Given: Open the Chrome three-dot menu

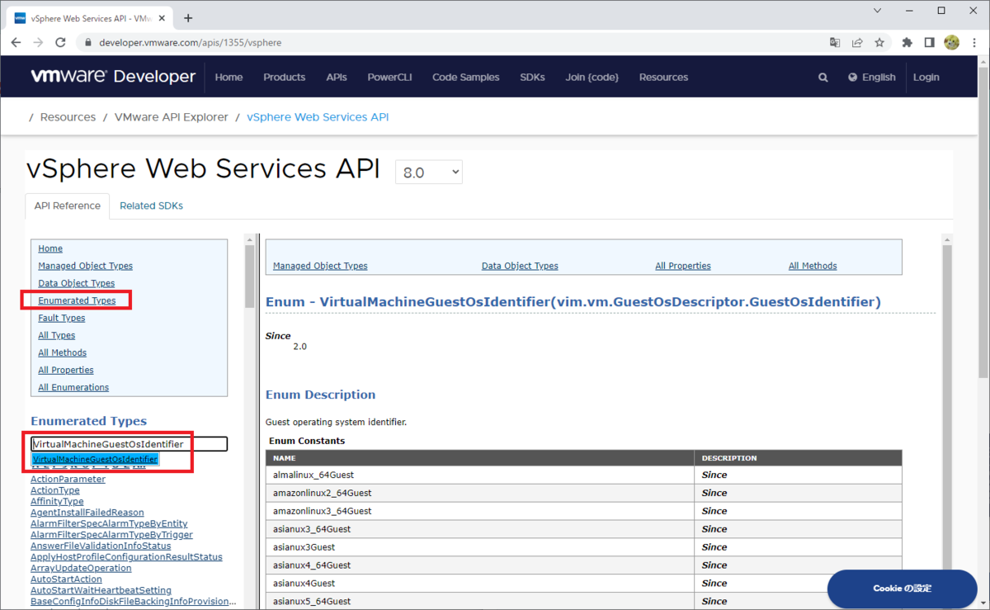Looking at the screenshot, I should click(x=973, y=42).
